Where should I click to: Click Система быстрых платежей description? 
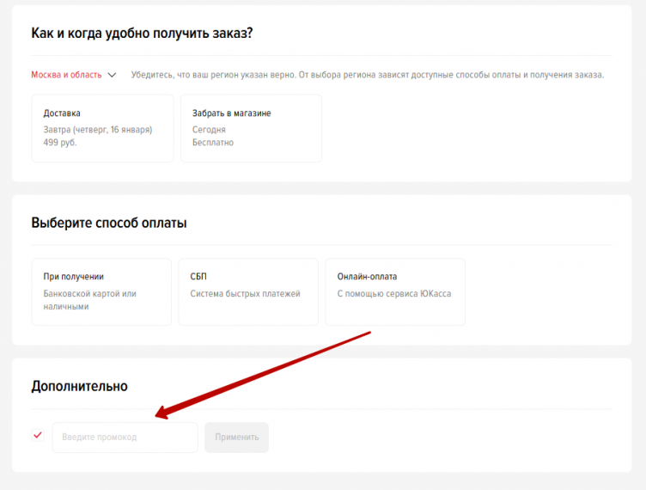tap(245, 294)
